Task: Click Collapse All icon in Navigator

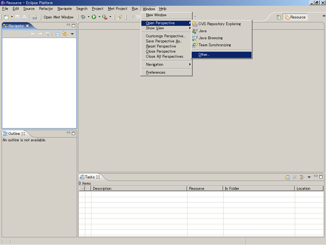Action: click(58, 34)
